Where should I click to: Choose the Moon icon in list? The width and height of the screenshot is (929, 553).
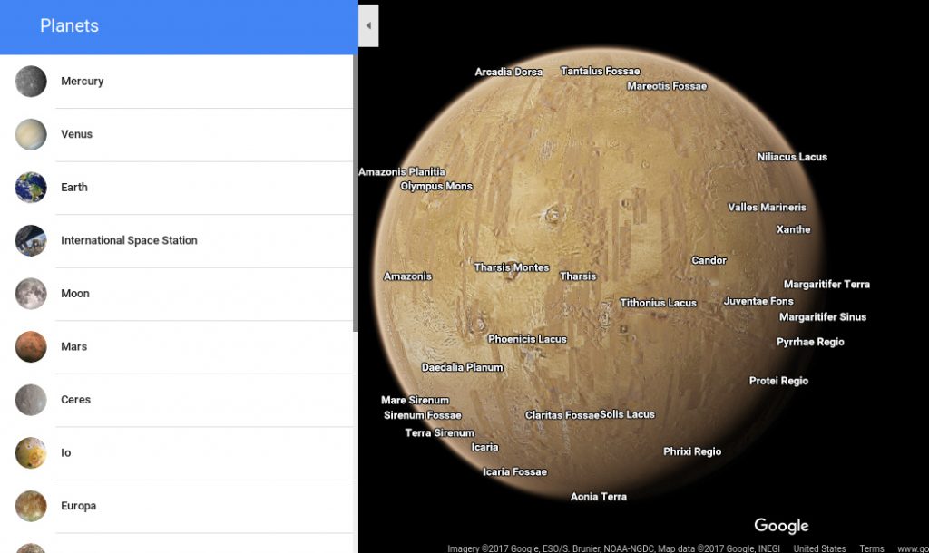click(x=31, y=294)
